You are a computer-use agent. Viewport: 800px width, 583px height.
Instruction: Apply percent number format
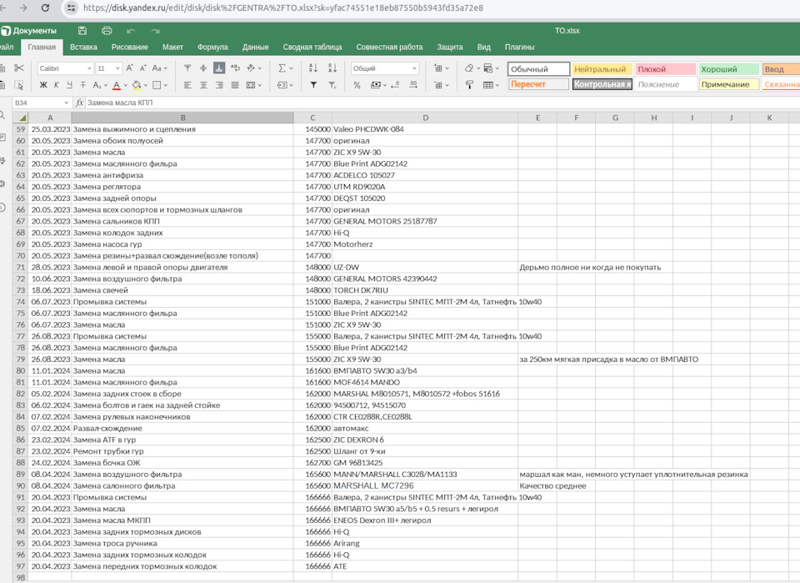click(x=357, y=85)
